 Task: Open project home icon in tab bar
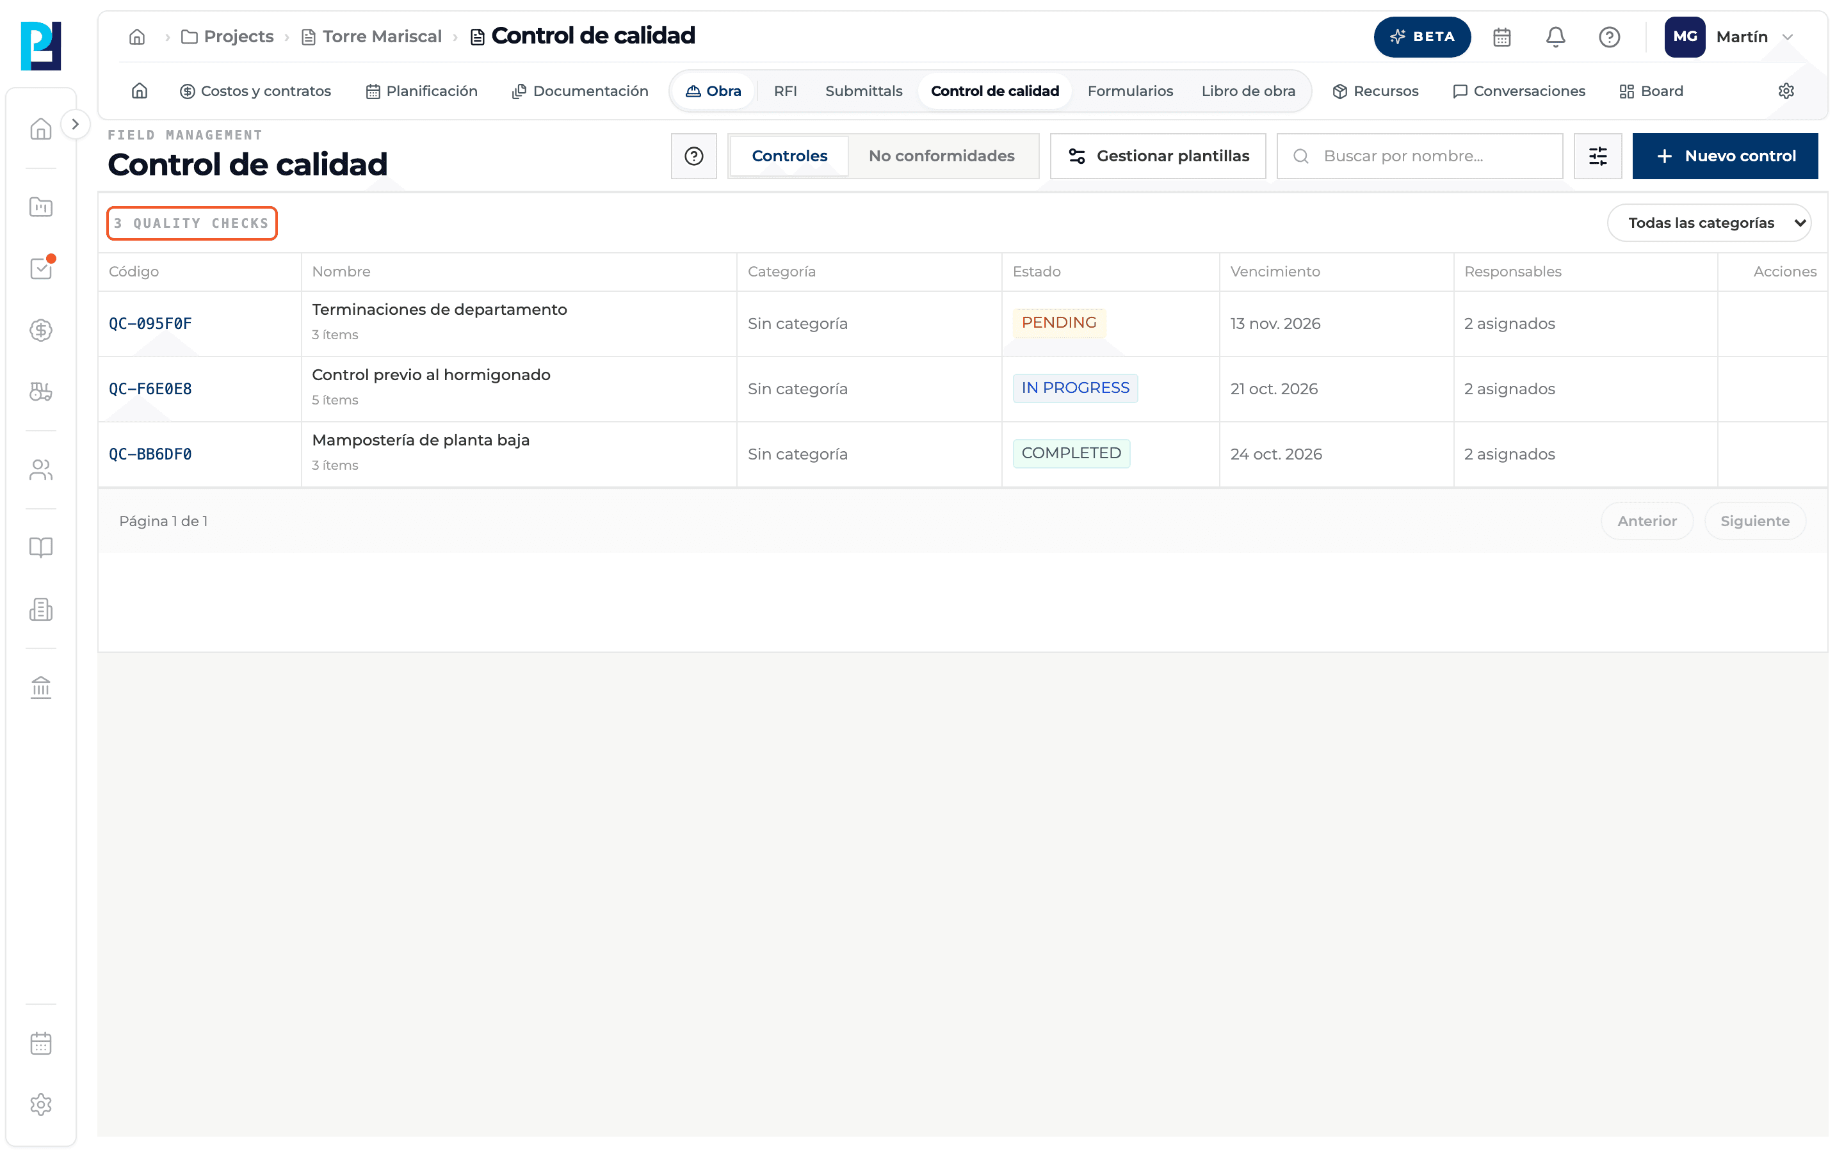click(x=140, y=91)
